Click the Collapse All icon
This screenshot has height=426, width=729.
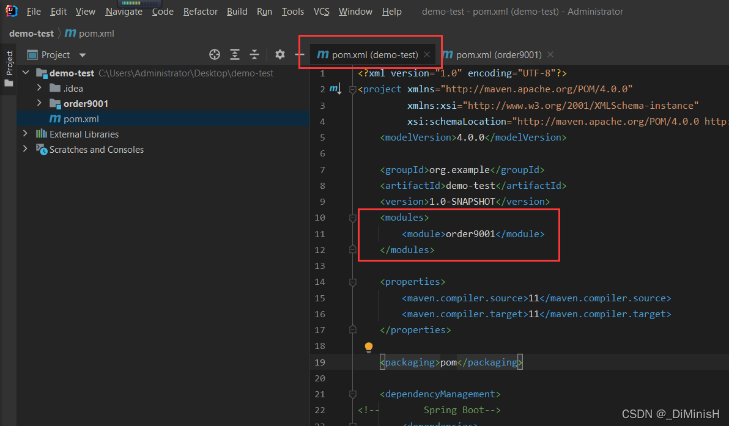point(254,55)
